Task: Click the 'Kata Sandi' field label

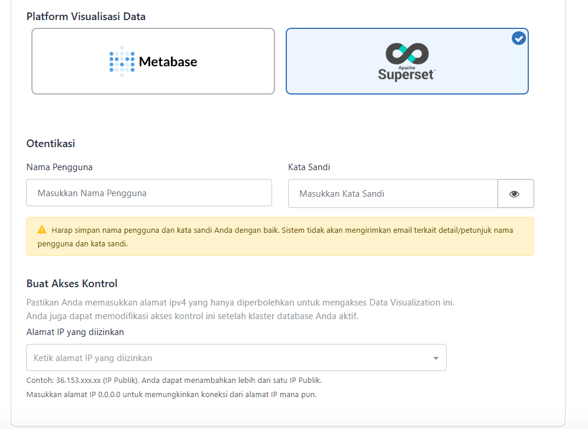Action: 309,167
